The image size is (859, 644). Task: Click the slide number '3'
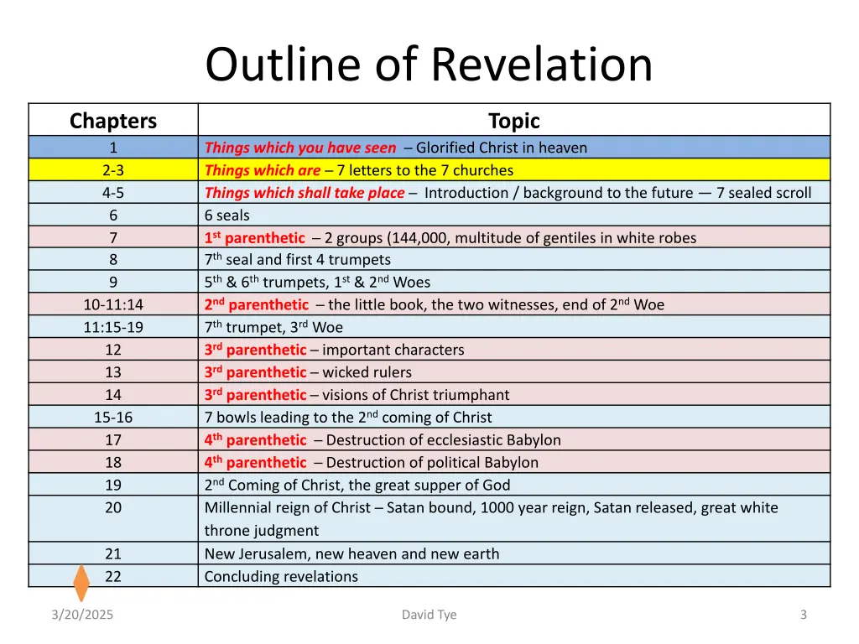tap(803, 615)
